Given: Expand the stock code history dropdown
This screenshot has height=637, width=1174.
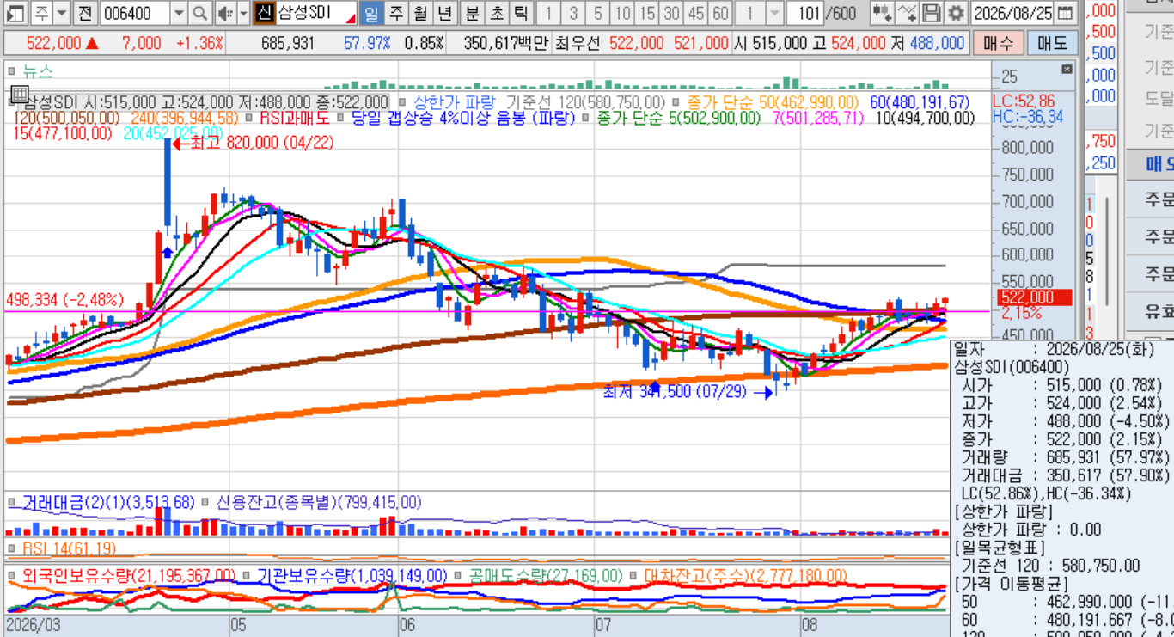Looking at the screenshot, I should point(179,13).
